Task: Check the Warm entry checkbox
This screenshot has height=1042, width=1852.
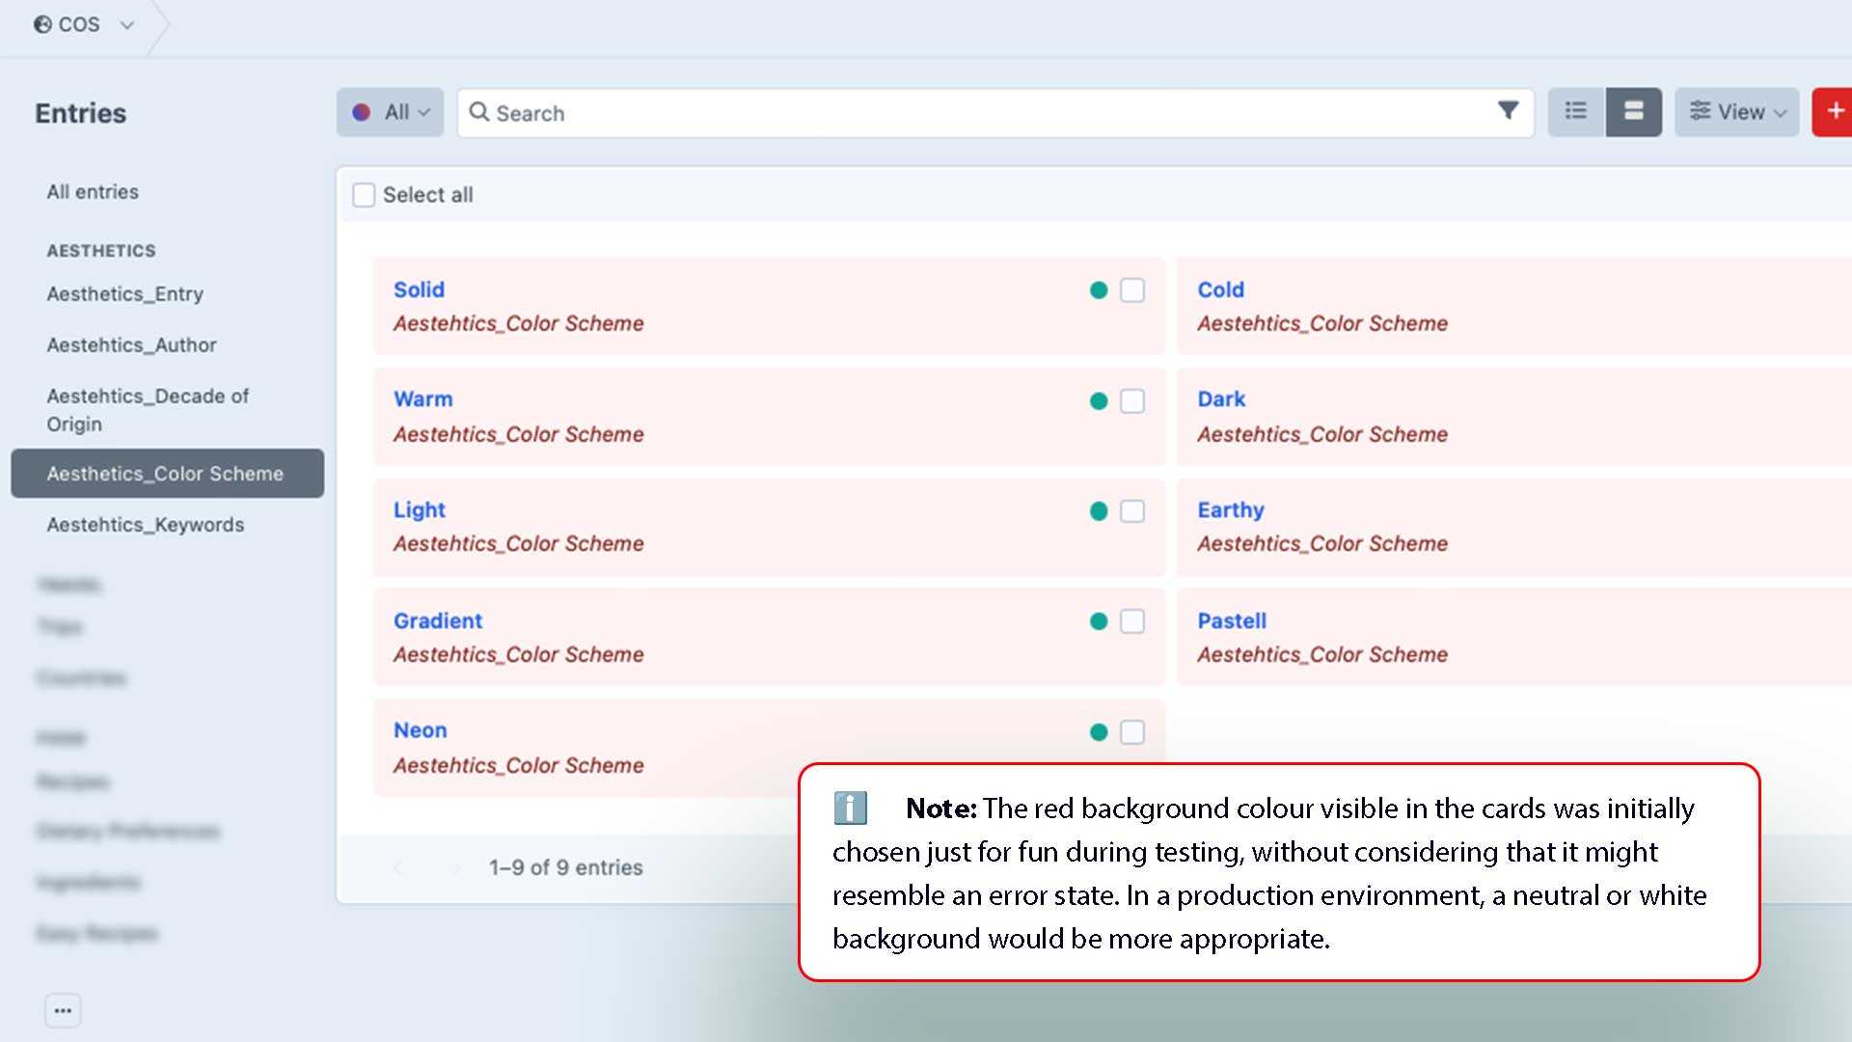Action: (1132, 401)
